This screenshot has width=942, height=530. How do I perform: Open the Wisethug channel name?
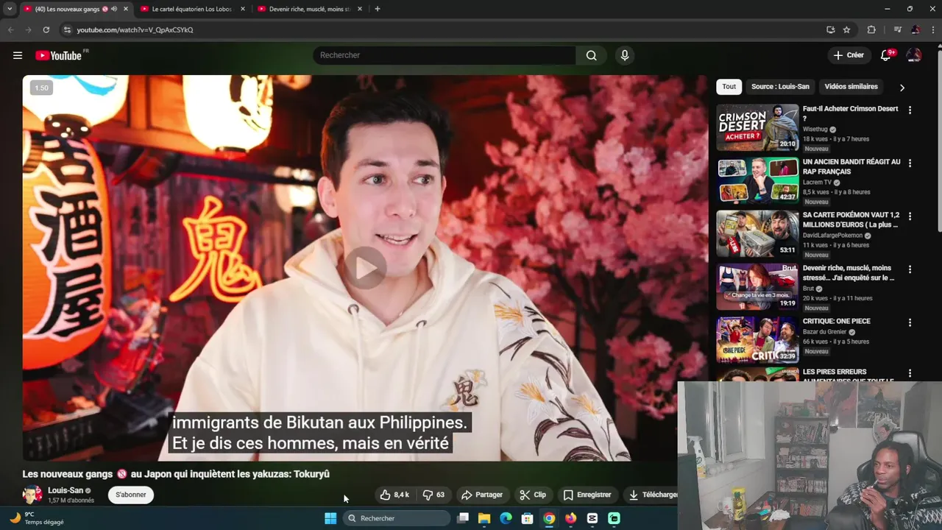tap(815, 130)
